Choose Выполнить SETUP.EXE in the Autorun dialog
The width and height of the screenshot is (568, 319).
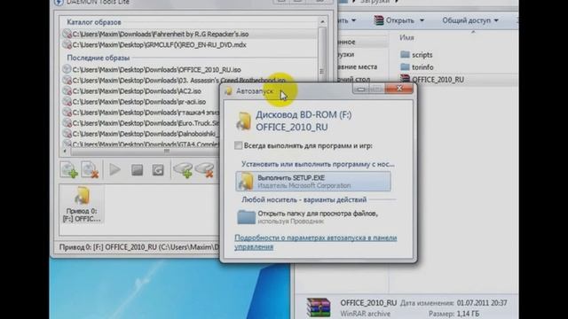[x=313, y=181]
